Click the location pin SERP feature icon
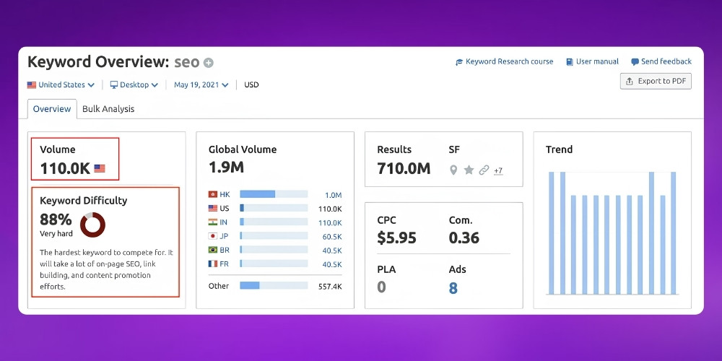 point(453,170)
